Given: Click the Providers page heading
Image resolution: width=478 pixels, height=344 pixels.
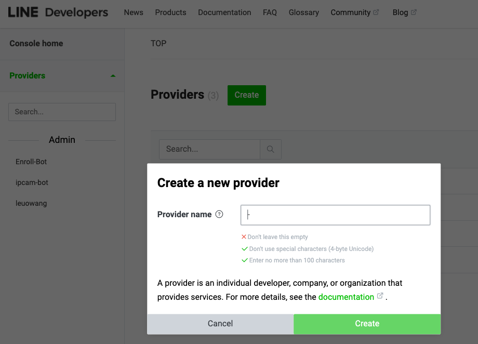Looking at the screenshot, I should pyautogui.click(x=177, y=95).
